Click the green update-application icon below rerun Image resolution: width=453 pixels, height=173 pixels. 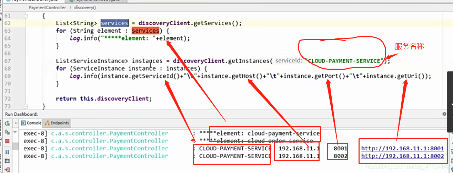(x=7, y=132)
